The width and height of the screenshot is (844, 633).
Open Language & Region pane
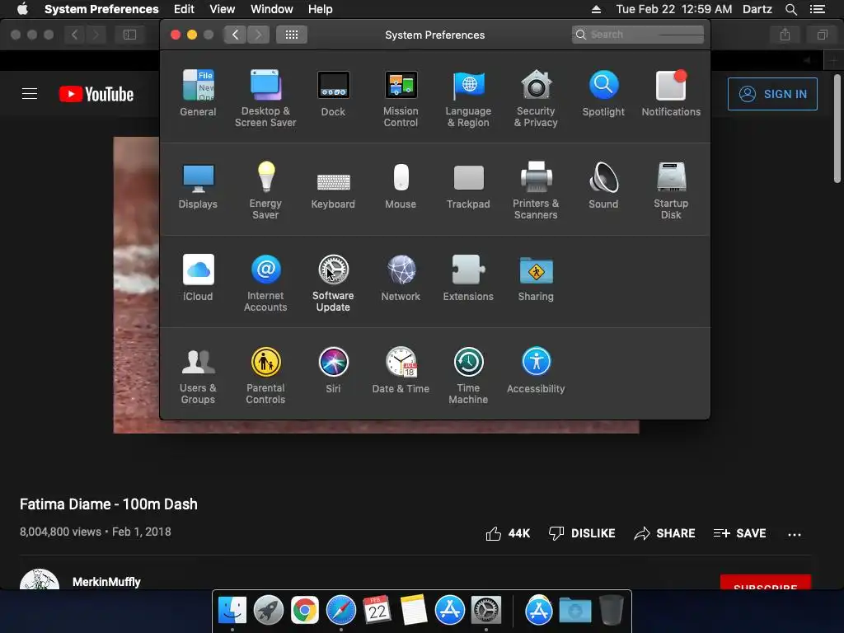[x=468, y=99]
